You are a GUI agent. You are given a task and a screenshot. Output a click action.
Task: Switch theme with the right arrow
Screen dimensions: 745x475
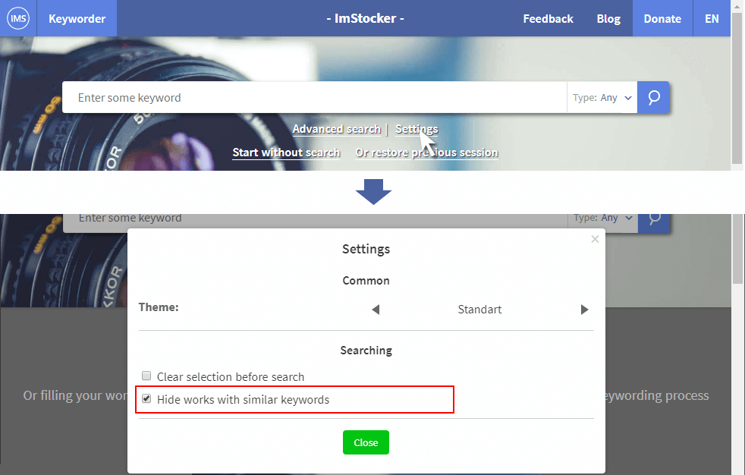[584, 310]
